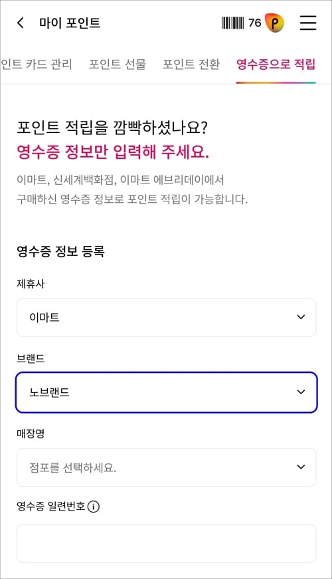Tap the back arrow icon
Image resolution: width=332 pixels, height=579 pixels.
[x=21, y=23]
